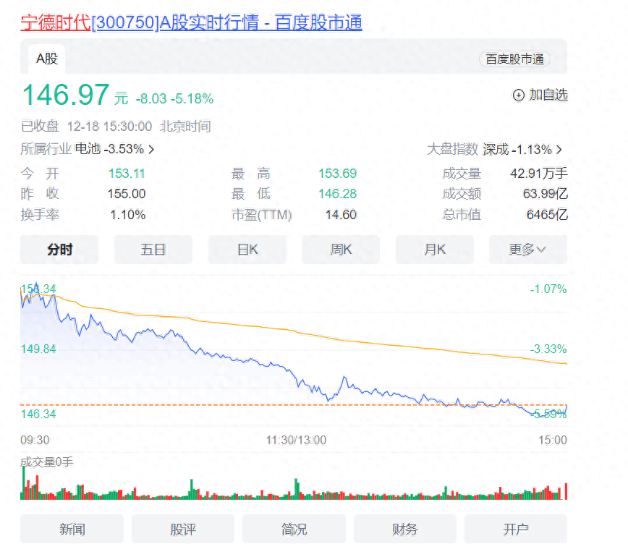Switch to the 周K chart tab
The width and height of the screenshot is (628, 544).
pos(341,250)
